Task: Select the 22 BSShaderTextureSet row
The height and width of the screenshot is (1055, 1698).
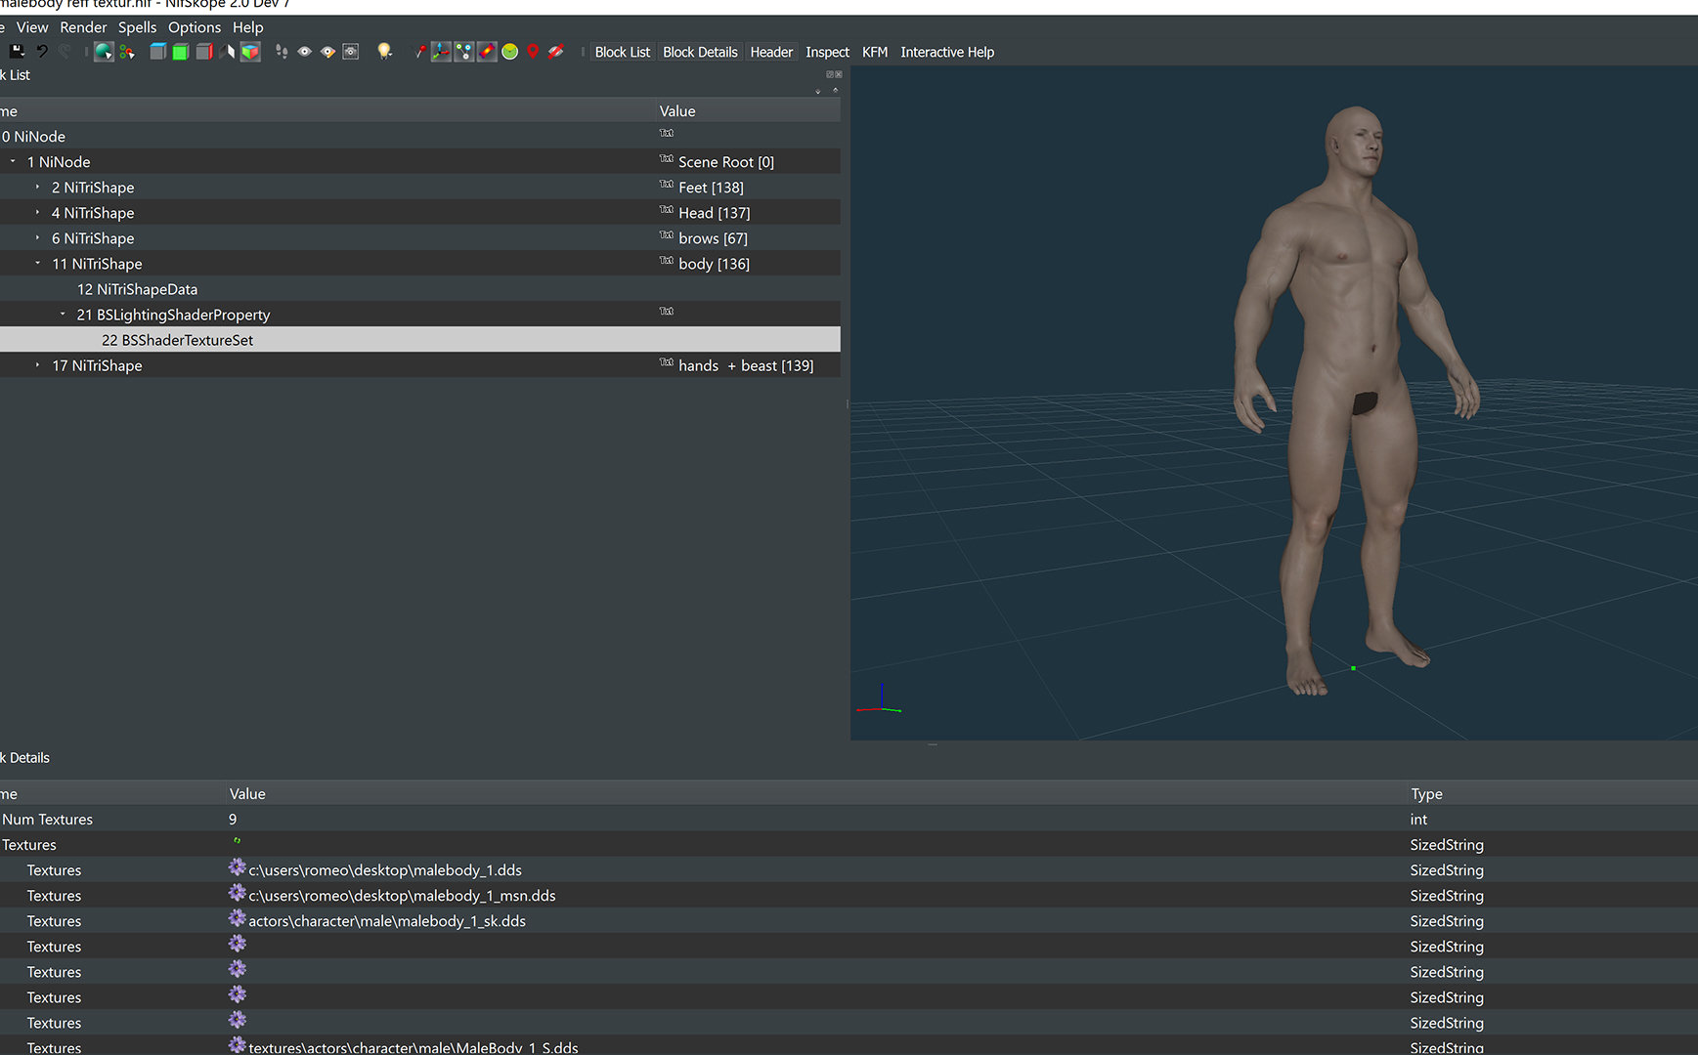Action: (x=420, y=340)
